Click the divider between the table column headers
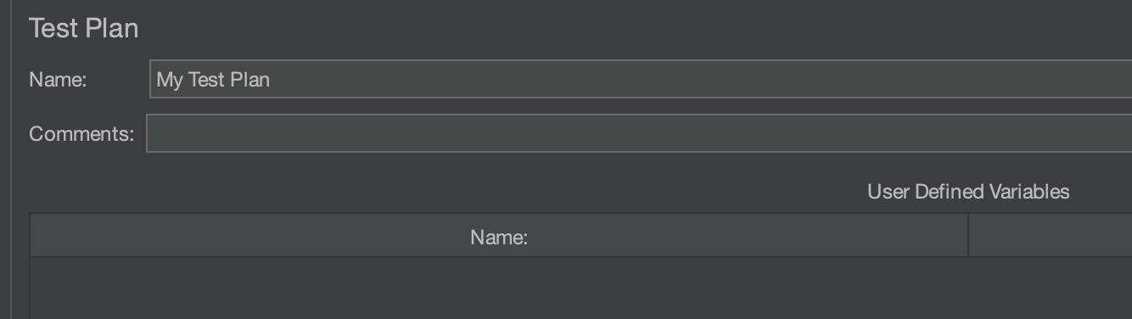1132x319 pixels. click(x=968, y=235)
